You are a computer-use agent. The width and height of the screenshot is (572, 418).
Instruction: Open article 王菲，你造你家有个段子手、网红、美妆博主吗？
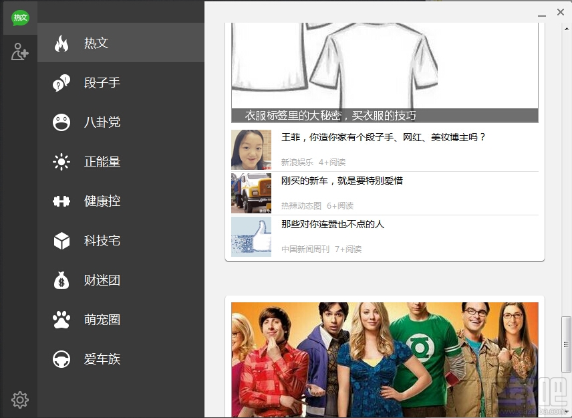click(x=384, y=137)
